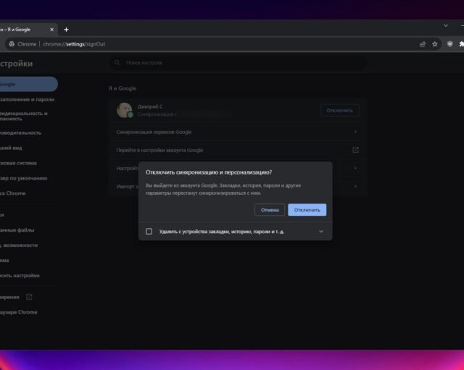Open 'Поисковая система' sidebar item
The image size is (464, 370).
point(18,163)
